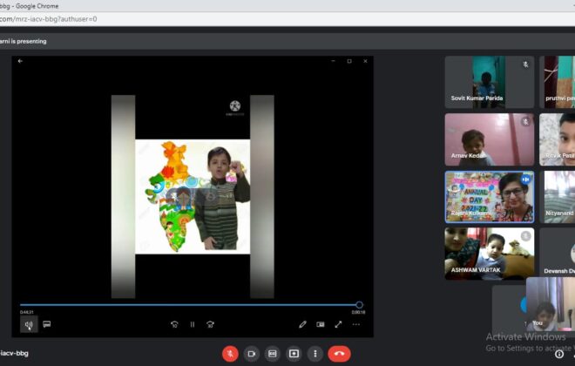Image resolution: width=575 pixels, height=366 pixels.
Task: Minimize the video player window
Action: [x=333, y=61]
